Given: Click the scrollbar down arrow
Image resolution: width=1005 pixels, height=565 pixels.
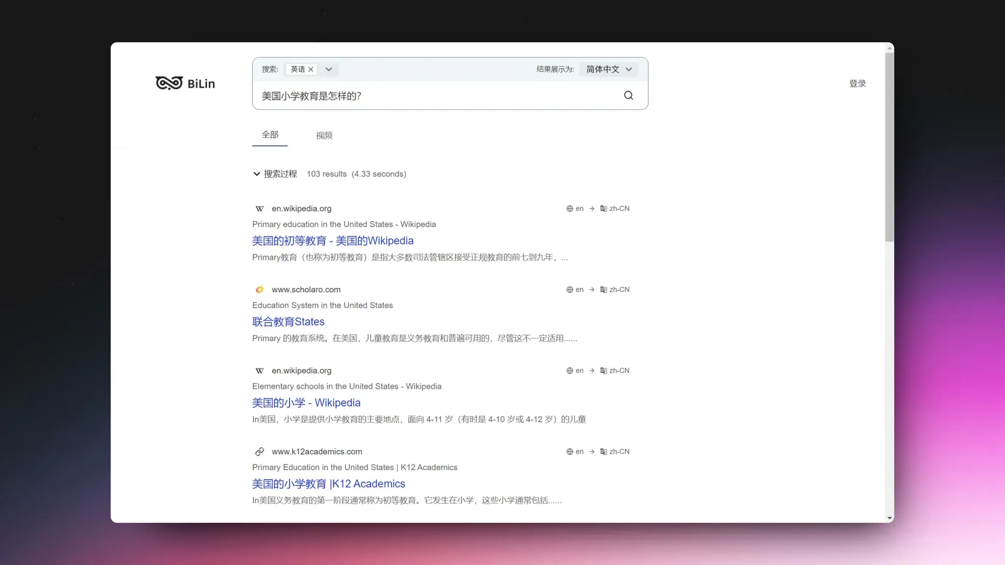Looking at the screenshot, I should click(x=890, y=518).
